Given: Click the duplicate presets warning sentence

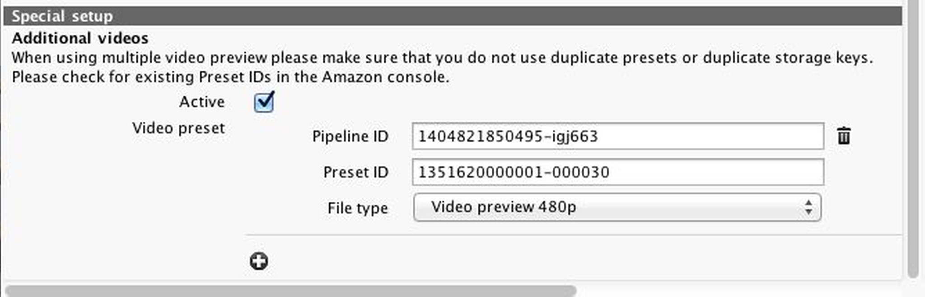Looking at the screenshot, I should 442,58.
